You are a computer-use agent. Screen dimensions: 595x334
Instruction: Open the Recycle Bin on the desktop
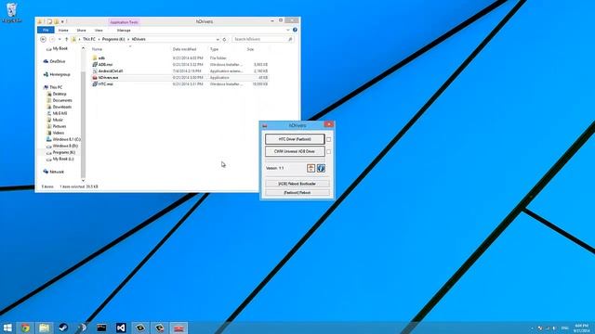click(x=11, y=12)
